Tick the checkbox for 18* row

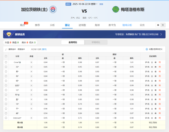point(6,104)
